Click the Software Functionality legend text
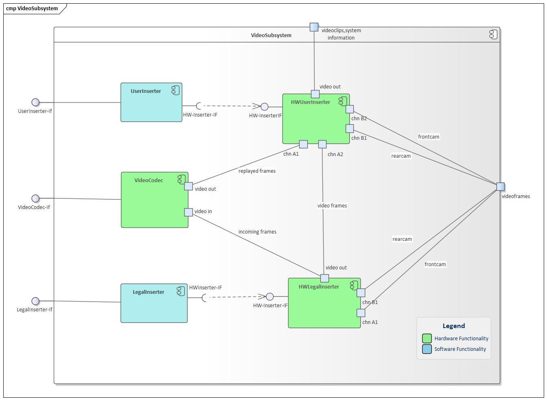The height and width of the screenshot is (401, 547). click(460, 349)
